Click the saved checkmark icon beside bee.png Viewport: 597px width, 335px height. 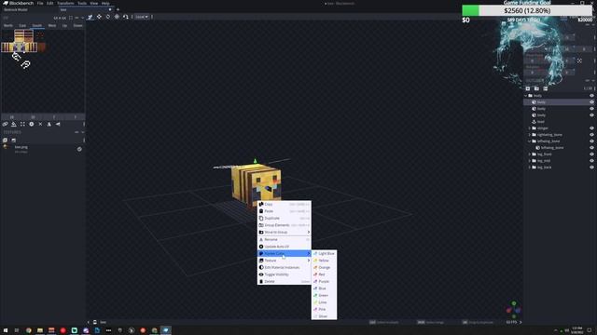click(79, 149)
